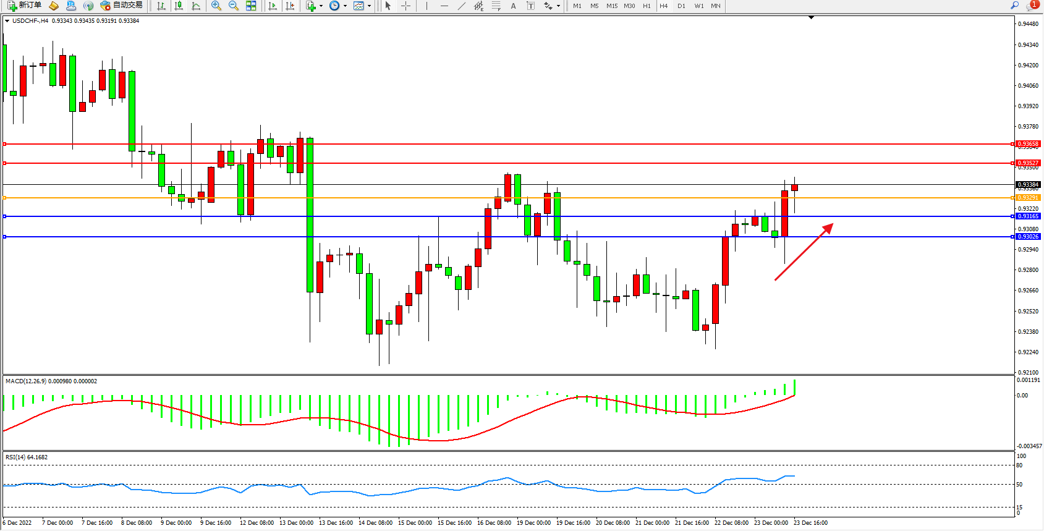Image resolution: width=1044 pixels, height=531 pixels.
Task: Expand the periodicity clock dropdown arrow
Action: point(345,6)
